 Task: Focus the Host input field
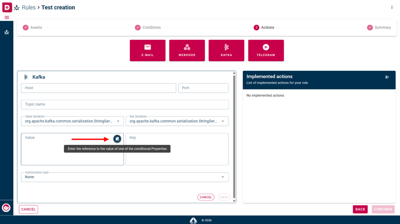(x=98, y=88)
